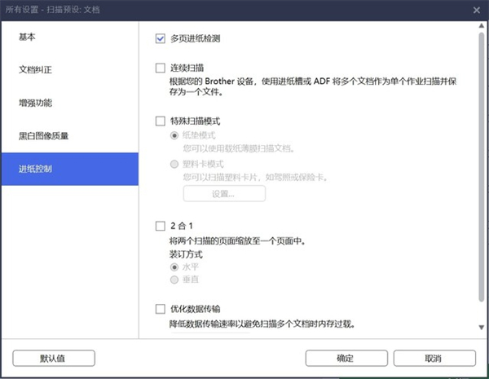The image size is (489, 379).
Task: Click the 设置... button
Action: (224, 194)
